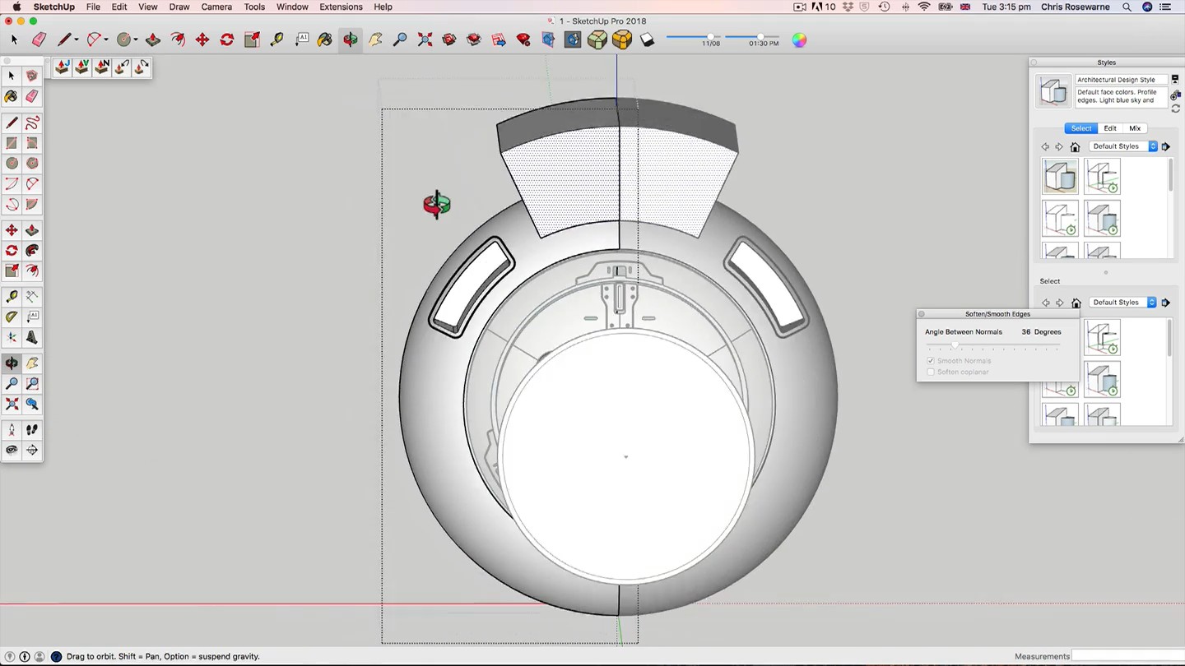Switch to the Mix tab in Styles
1185x666 pixels.
coord(1135,128)
